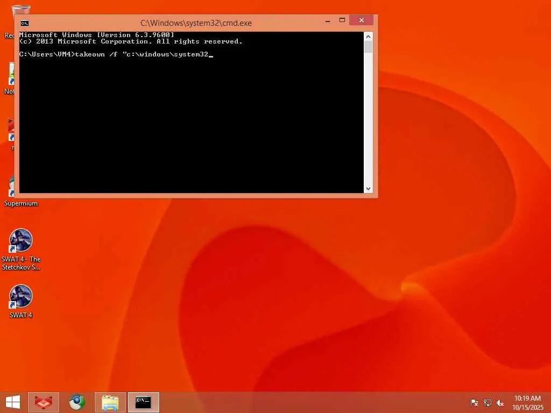The width and height of the screenshot is (551, 413).
Task: Click the command prompt scroll down arrow
Action: (x=368, y=189)
